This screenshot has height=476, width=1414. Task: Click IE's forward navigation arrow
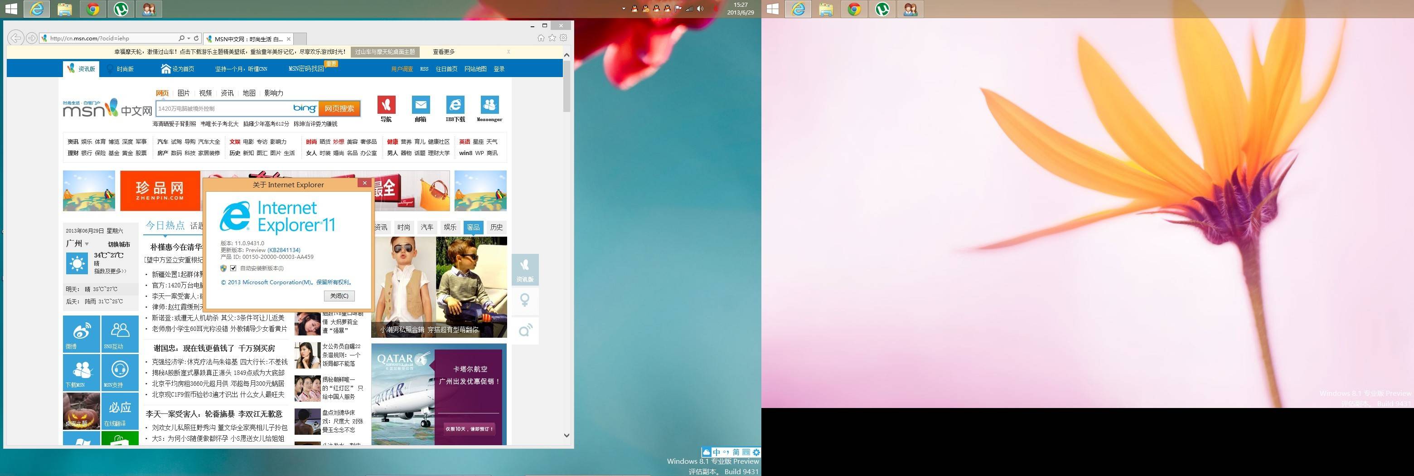(x=32, y=38)
